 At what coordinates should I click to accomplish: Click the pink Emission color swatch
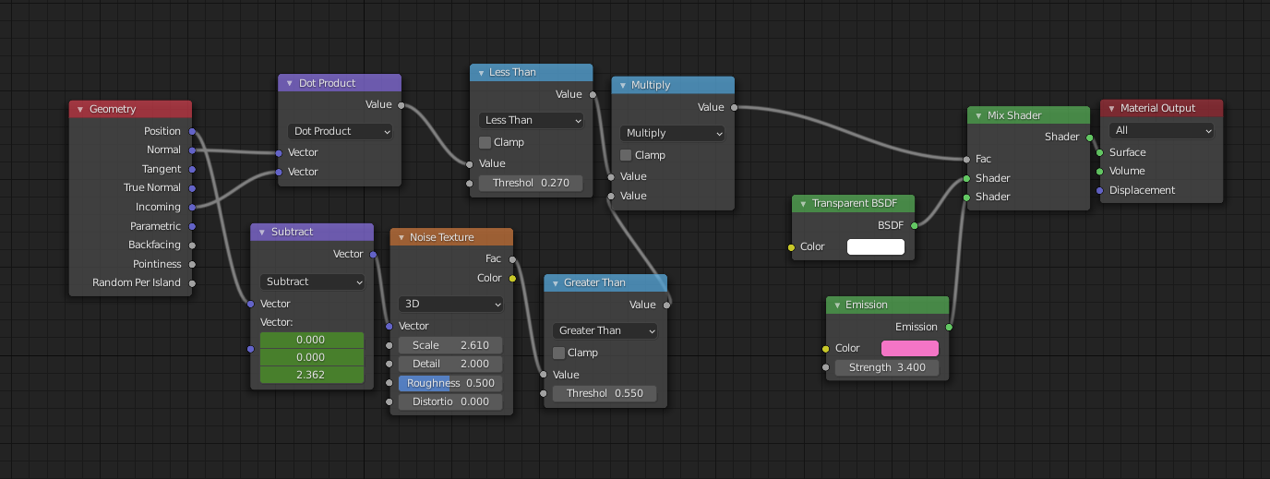click(910, 348)
